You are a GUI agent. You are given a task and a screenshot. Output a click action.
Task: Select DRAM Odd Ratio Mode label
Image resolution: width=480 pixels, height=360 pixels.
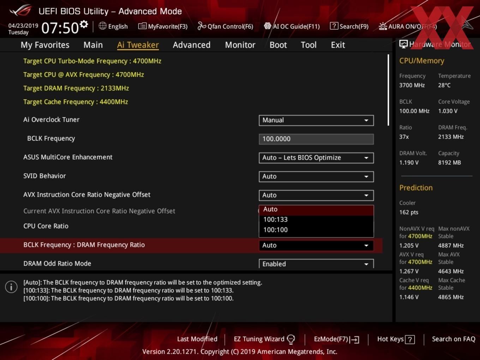pos(57,263)
